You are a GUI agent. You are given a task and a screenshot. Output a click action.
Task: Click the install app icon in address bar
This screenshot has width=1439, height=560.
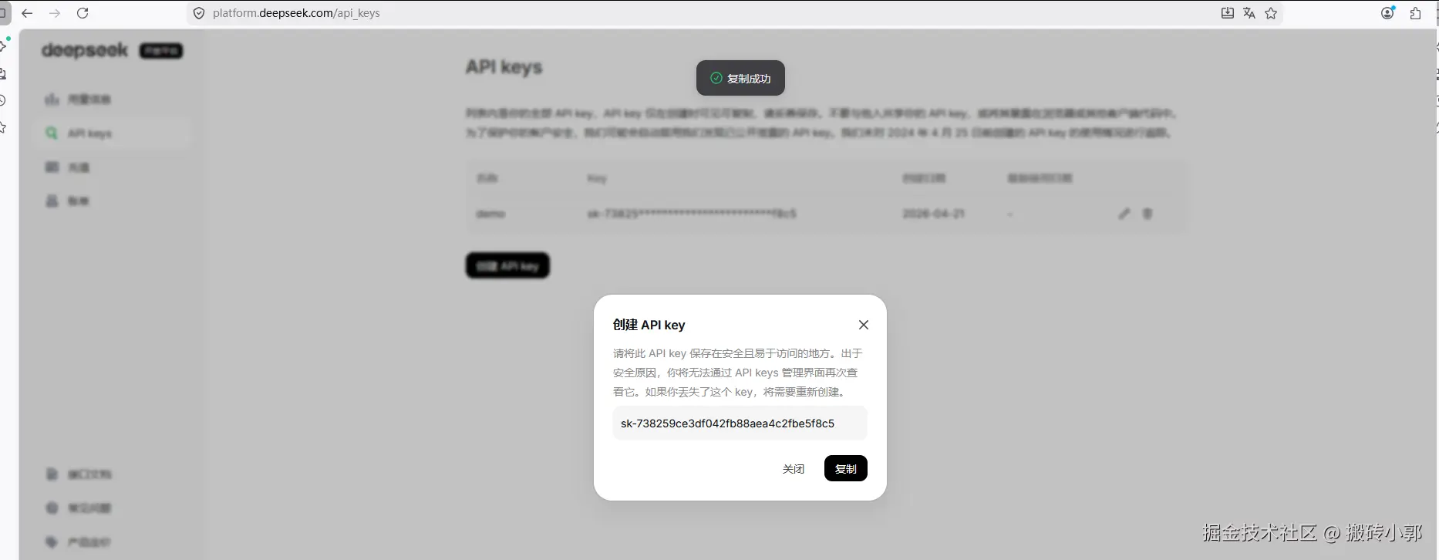coord(1227,13)
